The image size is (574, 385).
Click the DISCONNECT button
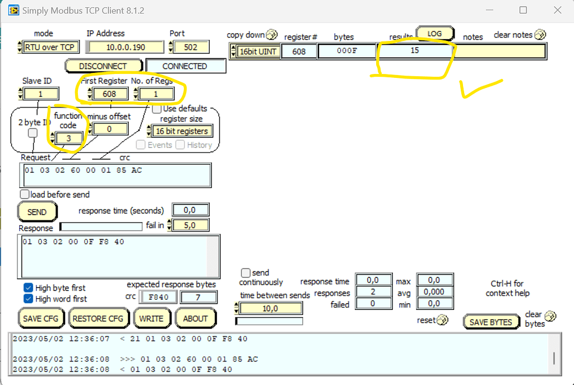tap(104, 66)
